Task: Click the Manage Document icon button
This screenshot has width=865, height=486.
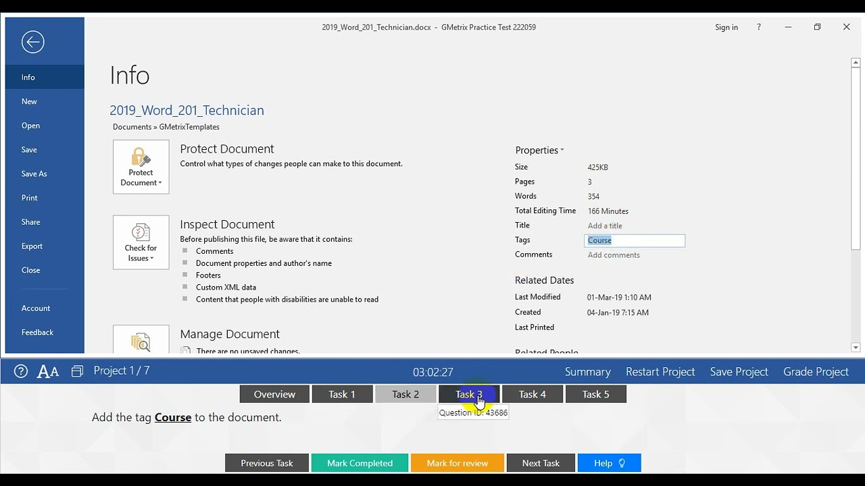Action: tap(141, 340)
